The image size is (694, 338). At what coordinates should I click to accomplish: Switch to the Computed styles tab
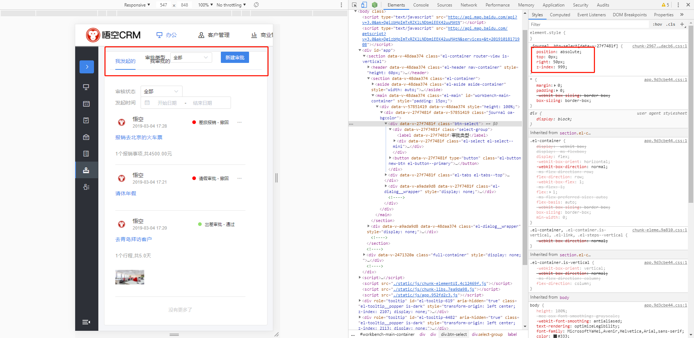(x=560, y=15)
